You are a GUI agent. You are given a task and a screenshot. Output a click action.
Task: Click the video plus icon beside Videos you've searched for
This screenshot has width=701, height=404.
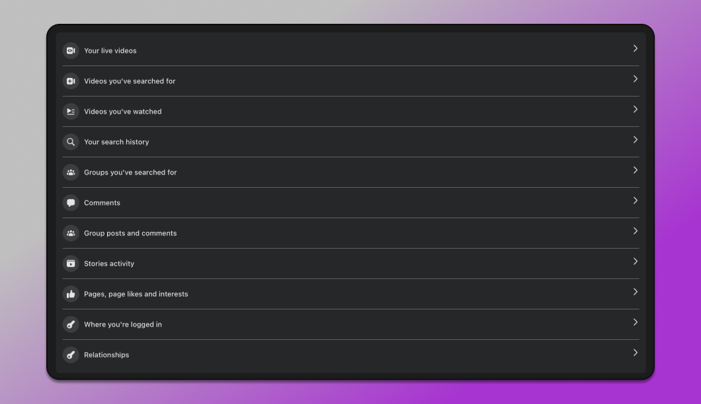[71, 81]
